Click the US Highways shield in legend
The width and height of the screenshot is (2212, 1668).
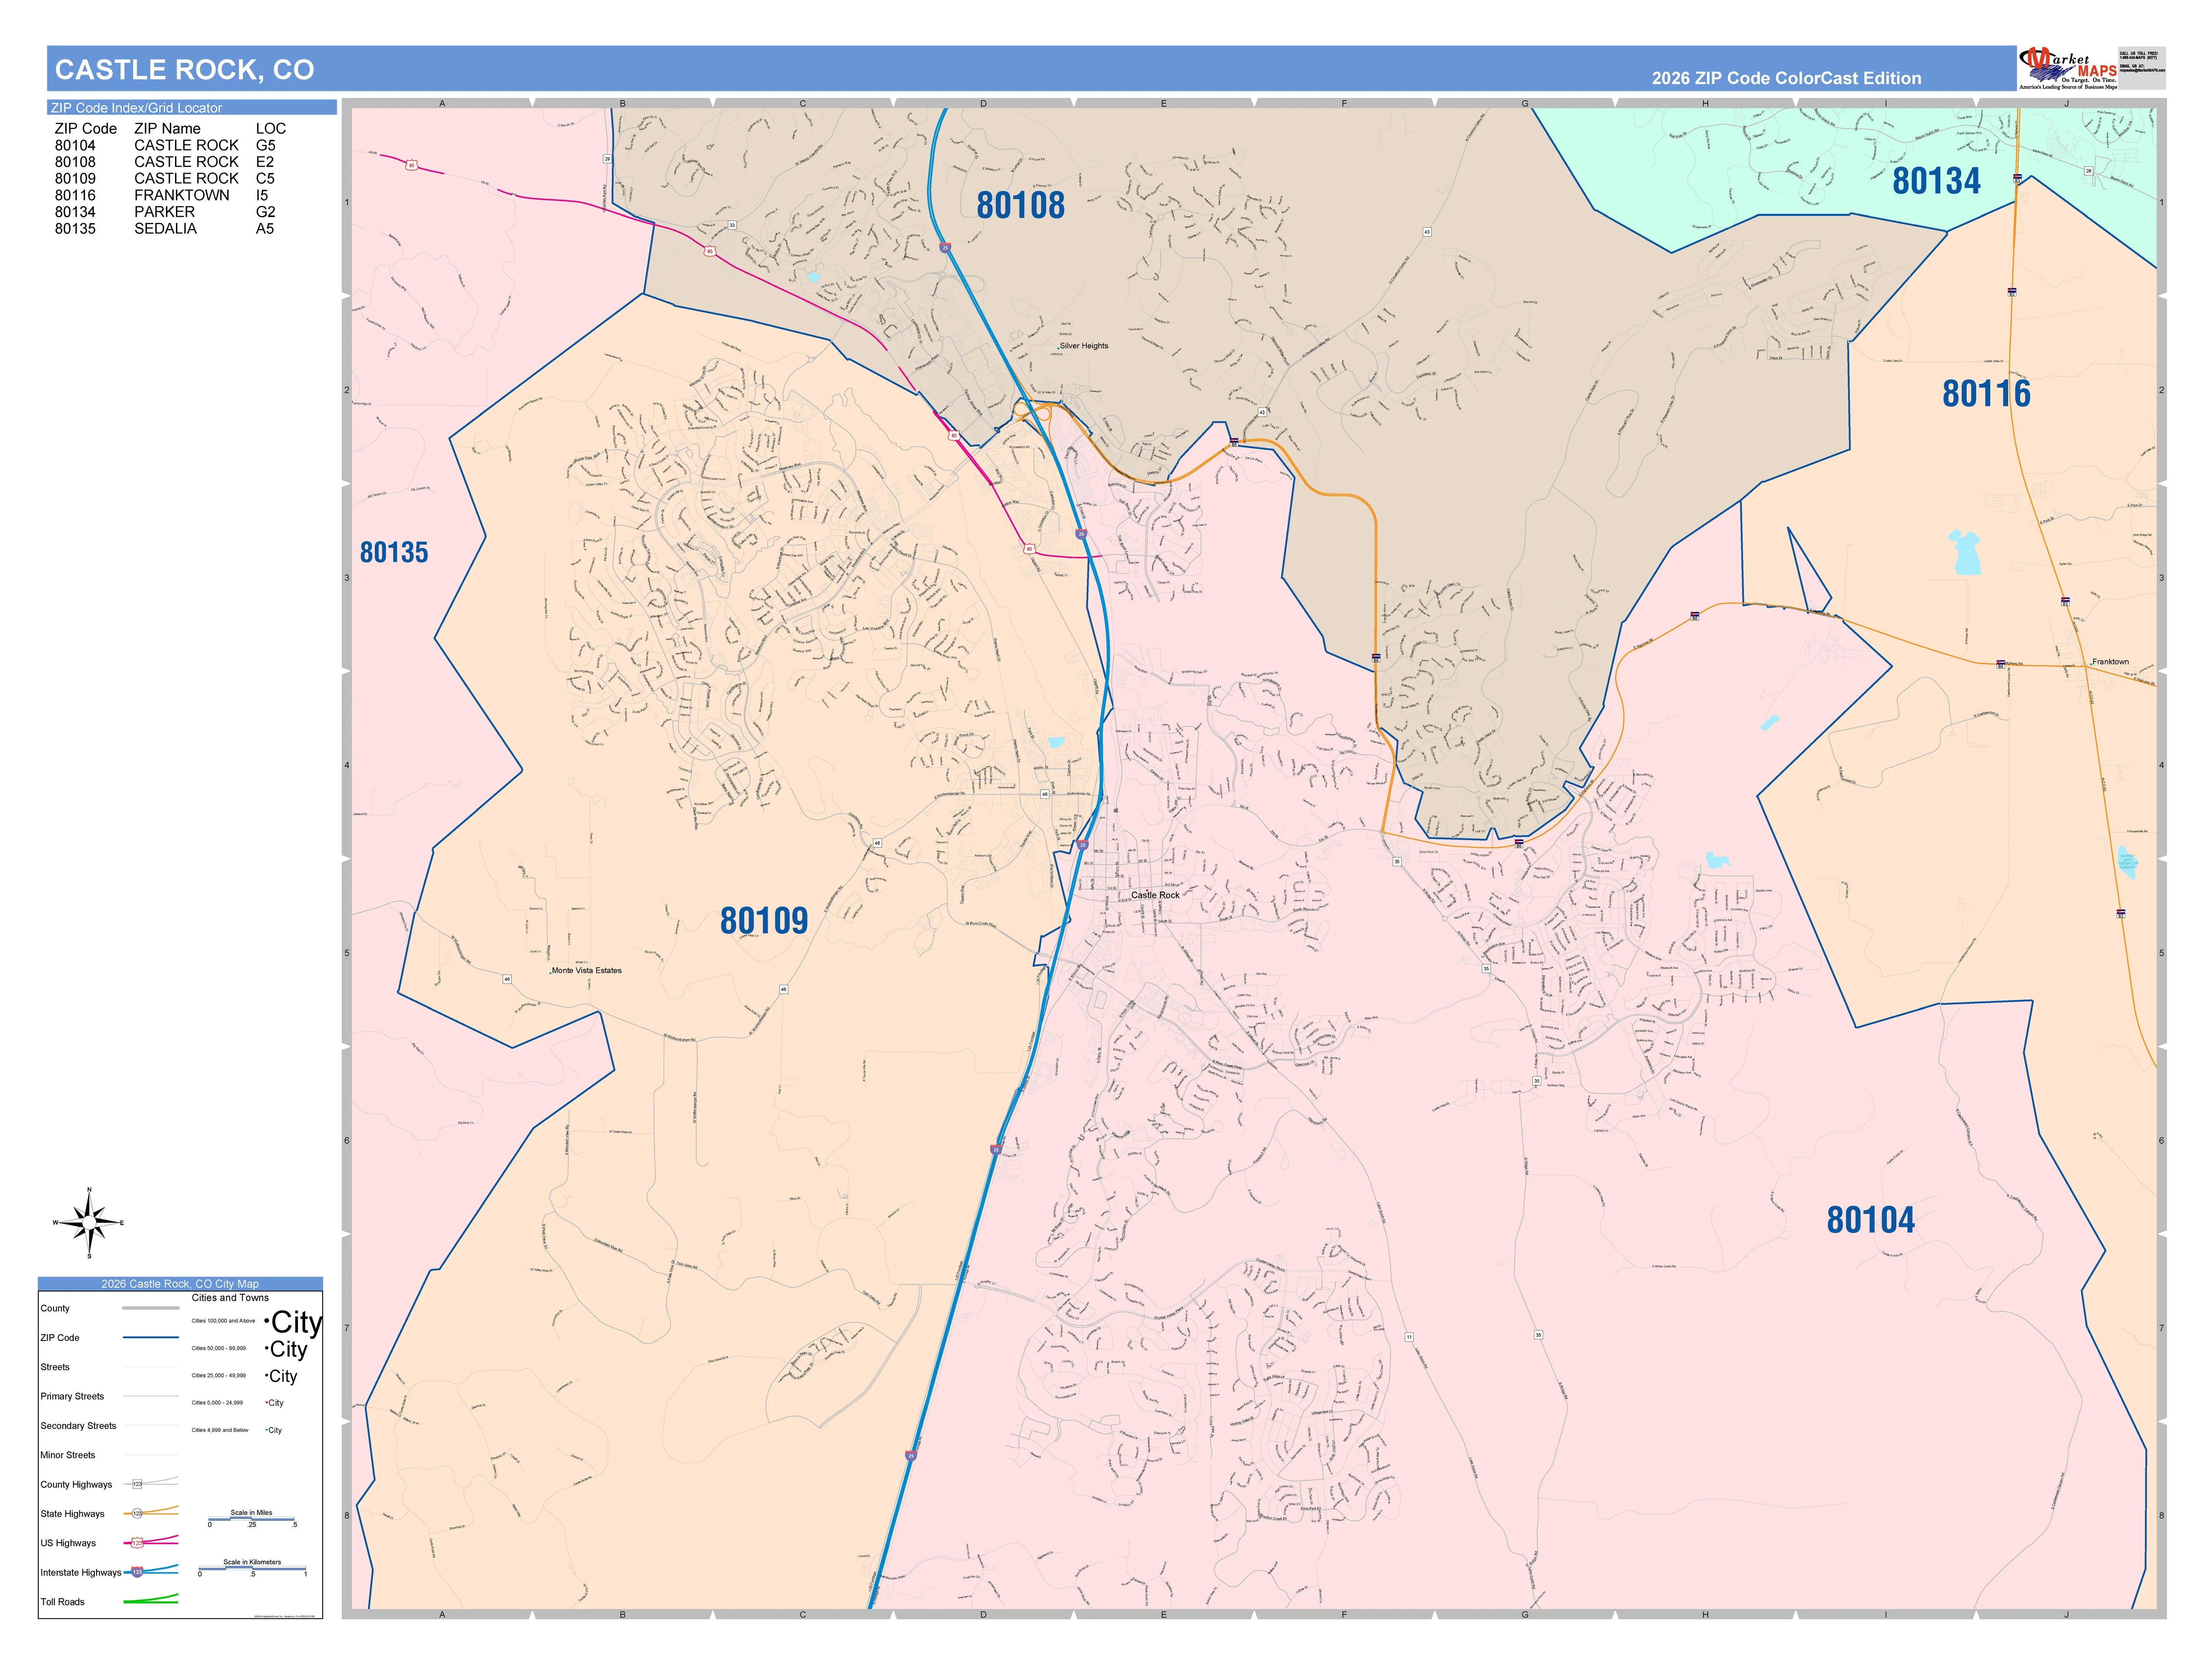click(137, 1543)
